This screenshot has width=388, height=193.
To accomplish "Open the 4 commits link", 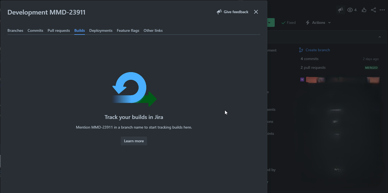I will click(x=309, y=59).
